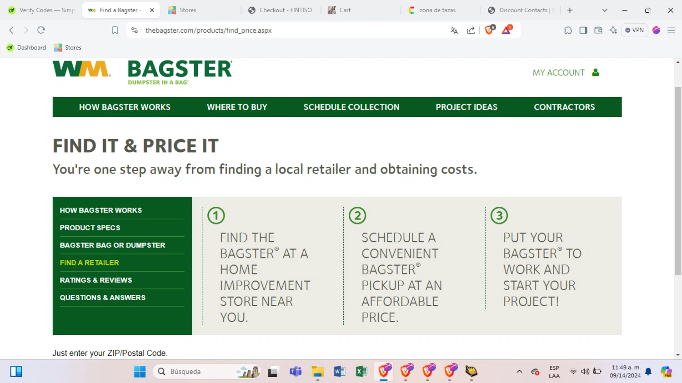The width and height of the screenshot is (682, 383).
Task: Share the page via the share icon
Action: 471,30
